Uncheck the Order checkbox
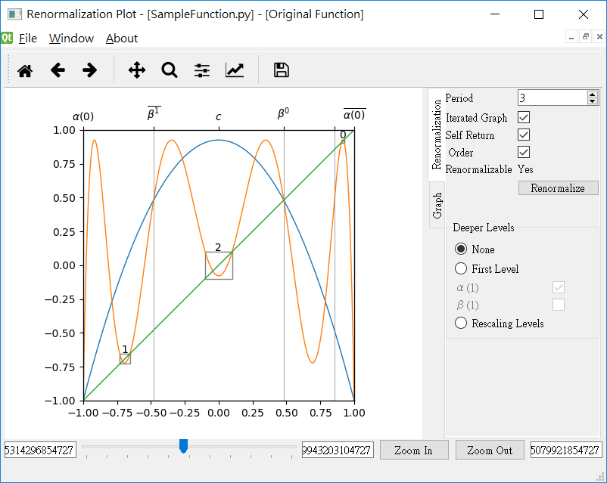 pyautogui.click(x=524, y=153)
